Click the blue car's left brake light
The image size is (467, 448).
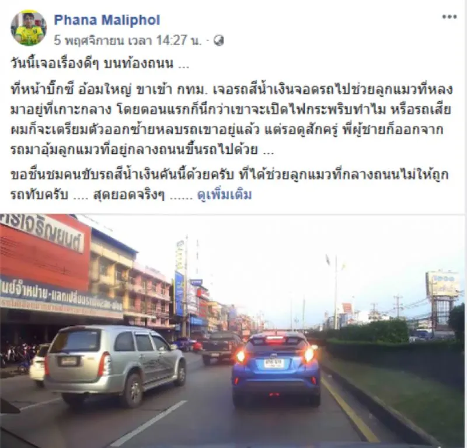click(241, 356)
